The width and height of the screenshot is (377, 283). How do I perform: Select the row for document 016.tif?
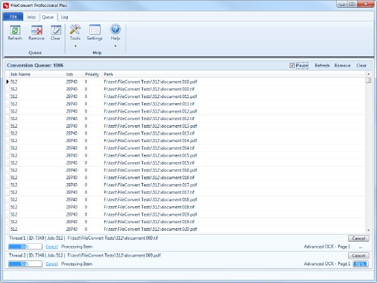coord(185,177)
